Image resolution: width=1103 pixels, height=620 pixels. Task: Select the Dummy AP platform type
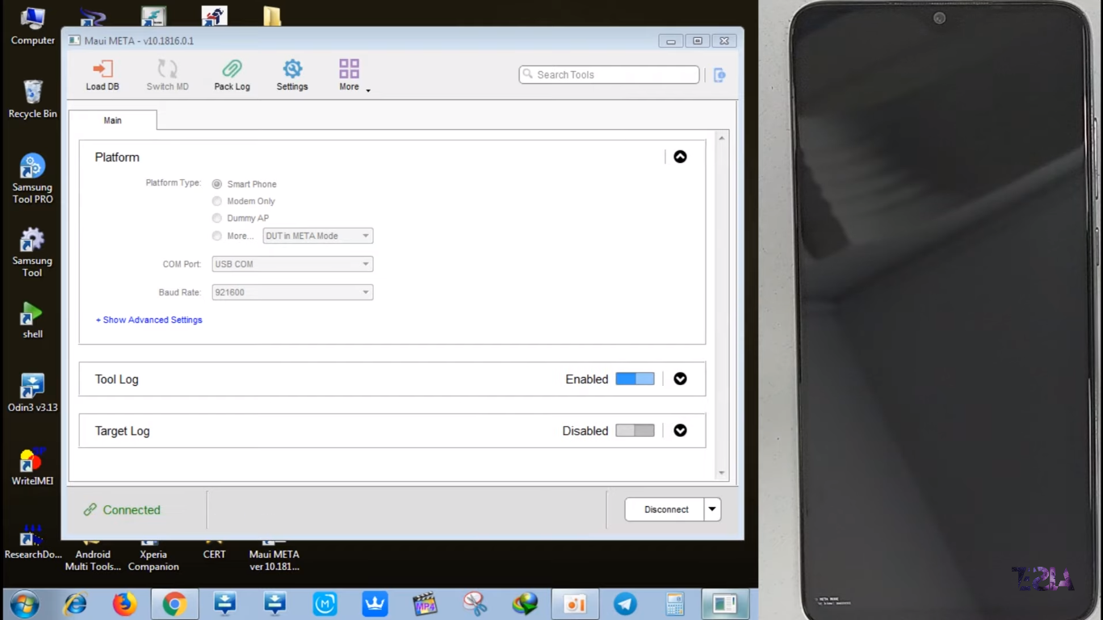point(216,218)
